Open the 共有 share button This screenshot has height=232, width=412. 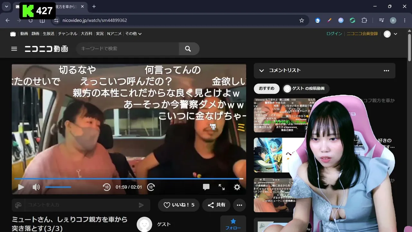click(216, 205)
